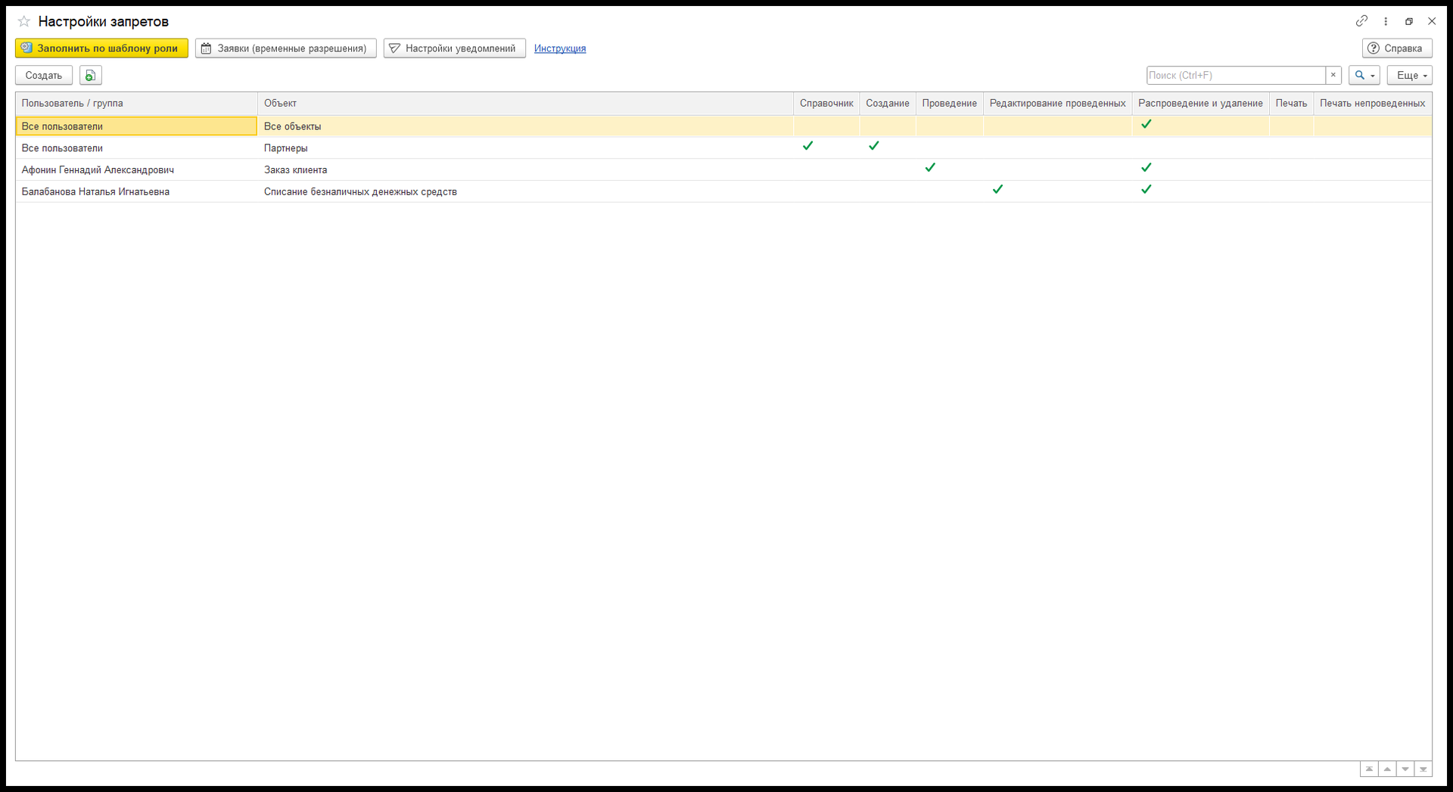Jump to the last row with scroll-to-bottom arrow

point(1423,769)
